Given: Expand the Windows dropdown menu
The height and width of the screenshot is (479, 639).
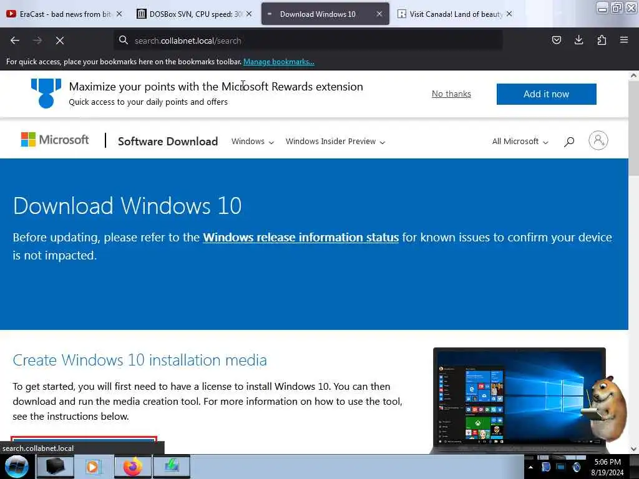Looking at the screenshot, I should [x=253, y=142].
